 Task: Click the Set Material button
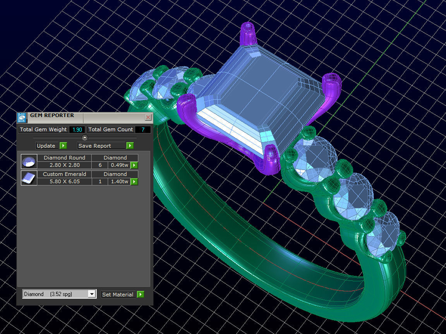(x=119, y=295)
